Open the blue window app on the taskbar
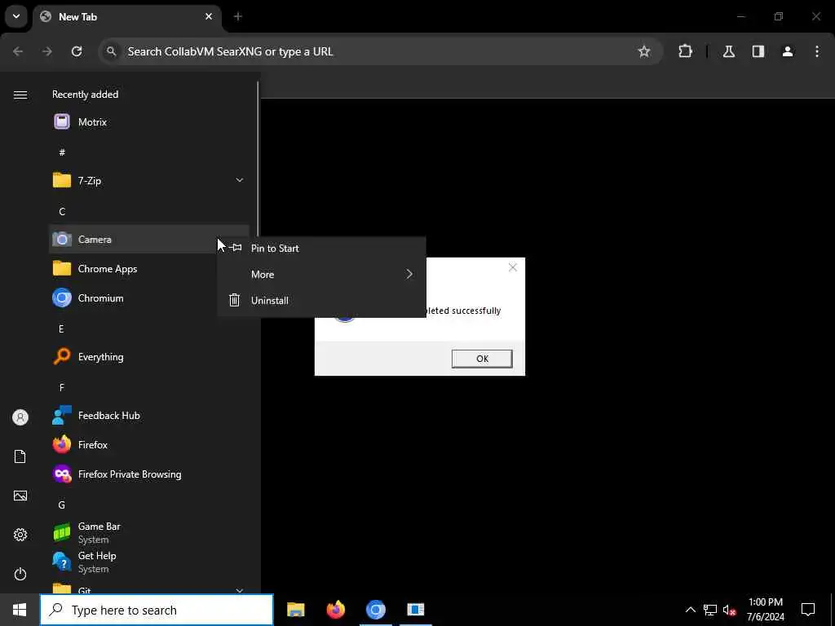This screenshot has height=626, width=835. (x=415, y=610)
